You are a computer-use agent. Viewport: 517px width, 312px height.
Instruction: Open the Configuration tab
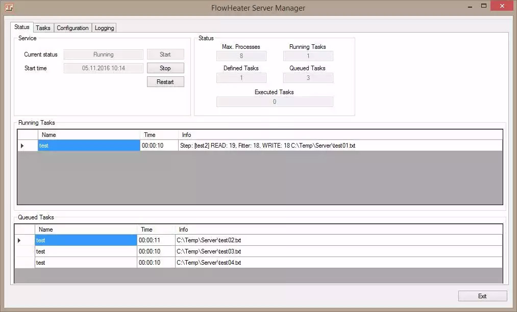(72, 28)
